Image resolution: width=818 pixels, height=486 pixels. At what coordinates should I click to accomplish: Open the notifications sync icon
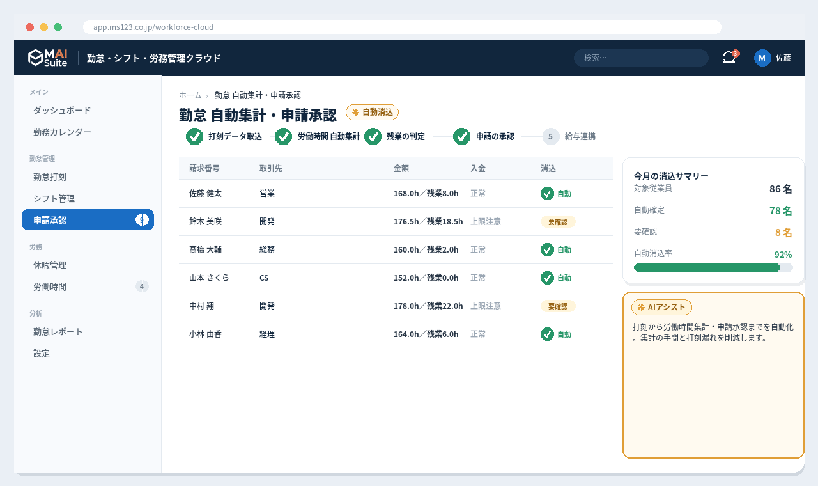coord(729,58)
